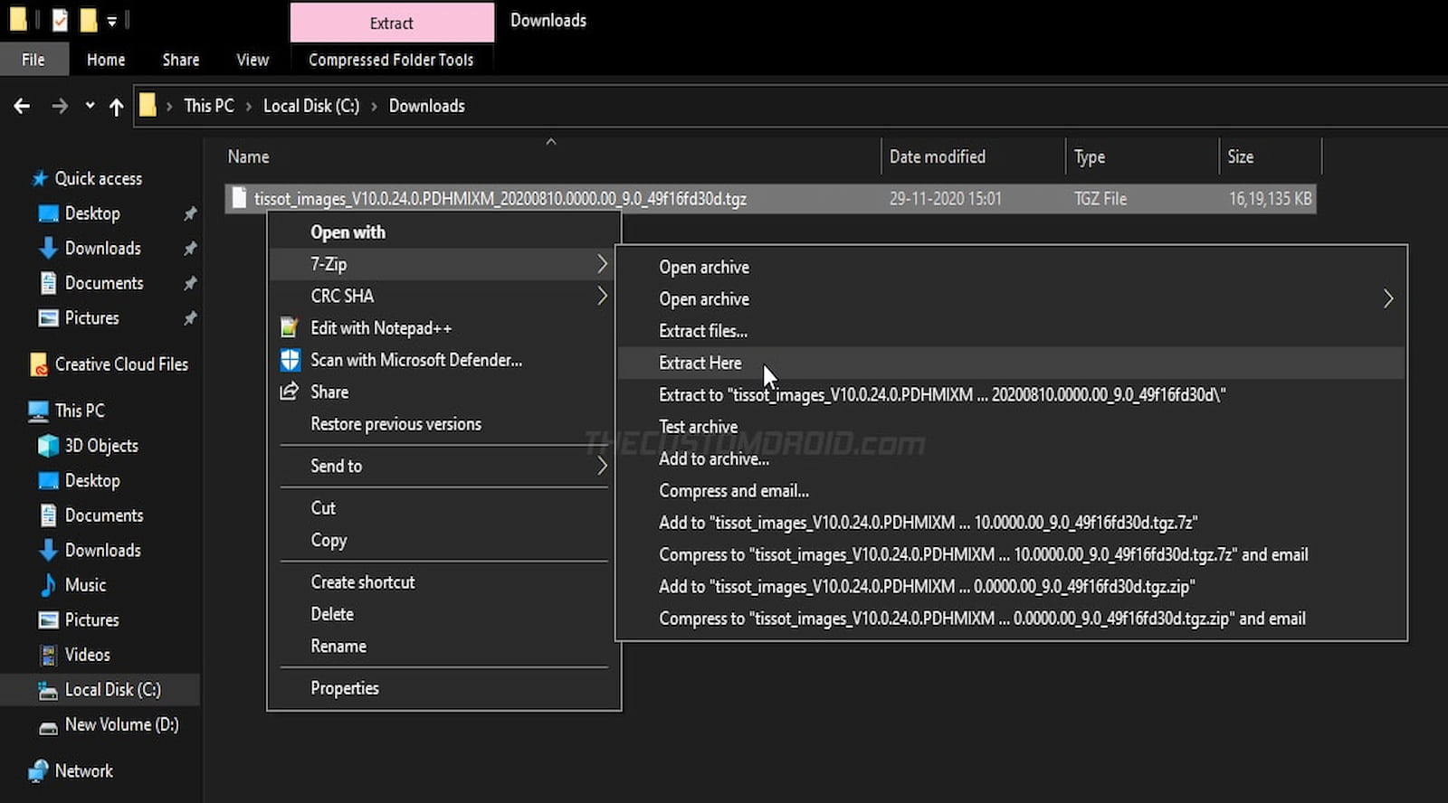The height and width of the screenshot is (803, 1448).
Task: Select New Volume (D:) drive
Action: point(120,725)
